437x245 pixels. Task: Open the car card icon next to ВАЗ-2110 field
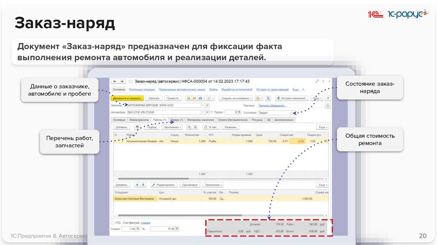tap(207, 112)
